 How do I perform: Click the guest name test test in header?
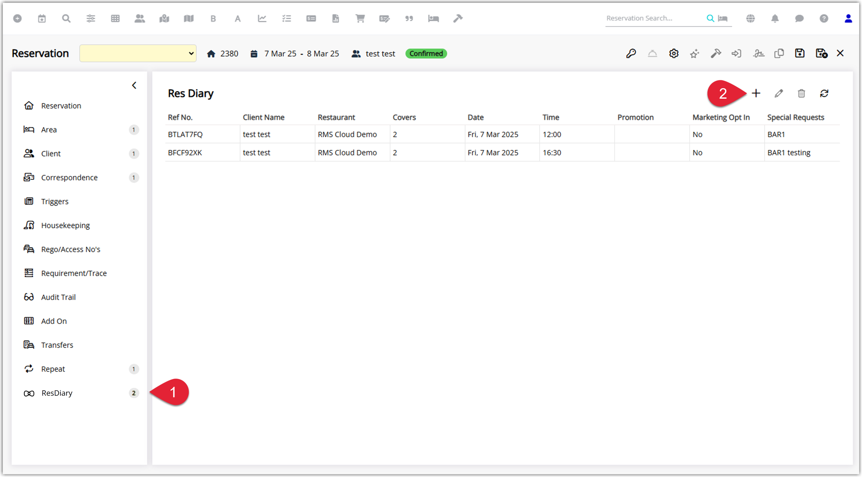[380, 53]
